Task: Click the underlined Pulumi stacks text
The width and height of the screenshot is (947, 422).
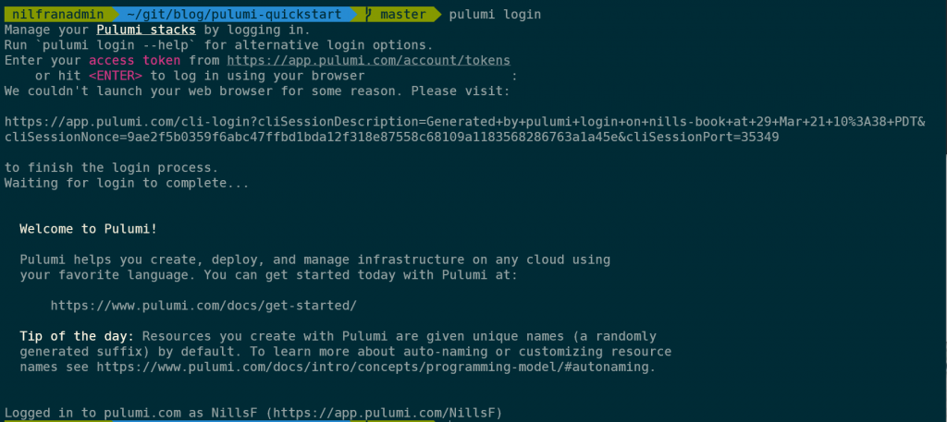Action: pyautogui.click(x=146, y=30)
